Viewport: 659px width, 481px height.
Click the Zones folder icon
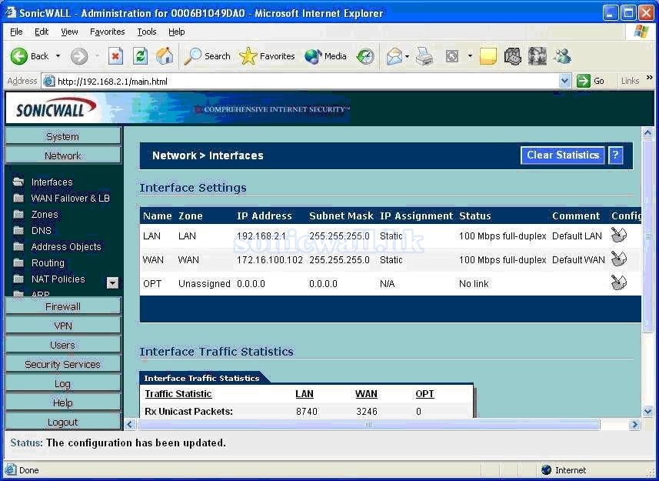pyautogui.click(x=18, y=215)
